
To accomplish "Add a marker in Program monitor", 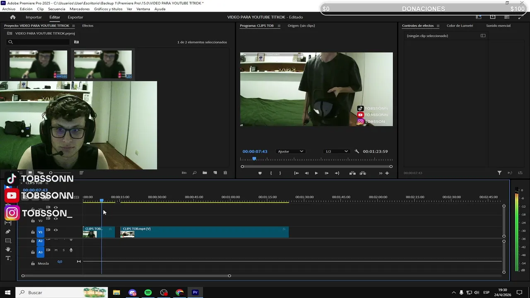I will pyautogui.click(x=260, y=173).
